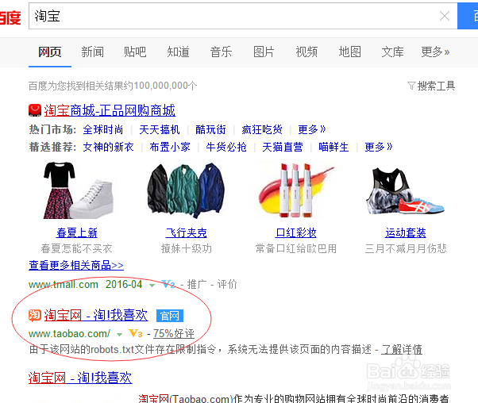Click the flight jackets product image
Image resolution: width=478 pixels, height=403 pixels.
point(186,190)
